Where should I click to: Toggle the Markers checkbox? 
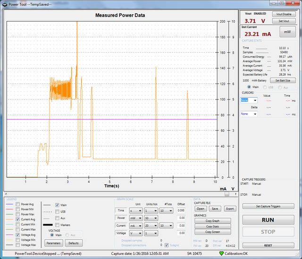point(58,225)
